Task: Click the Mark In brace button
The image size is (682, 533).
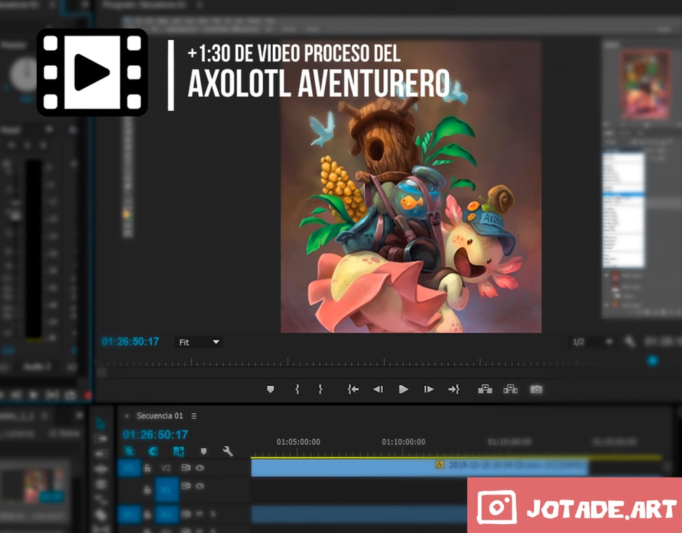Action: pos(297,389)
